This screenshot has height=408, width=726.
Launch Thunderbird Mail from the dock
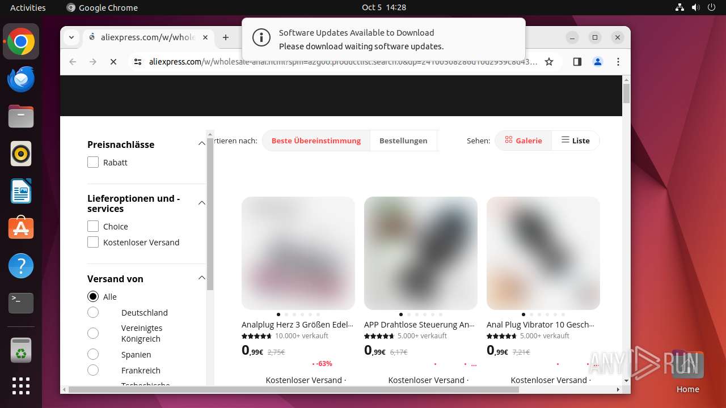point(21,79)
